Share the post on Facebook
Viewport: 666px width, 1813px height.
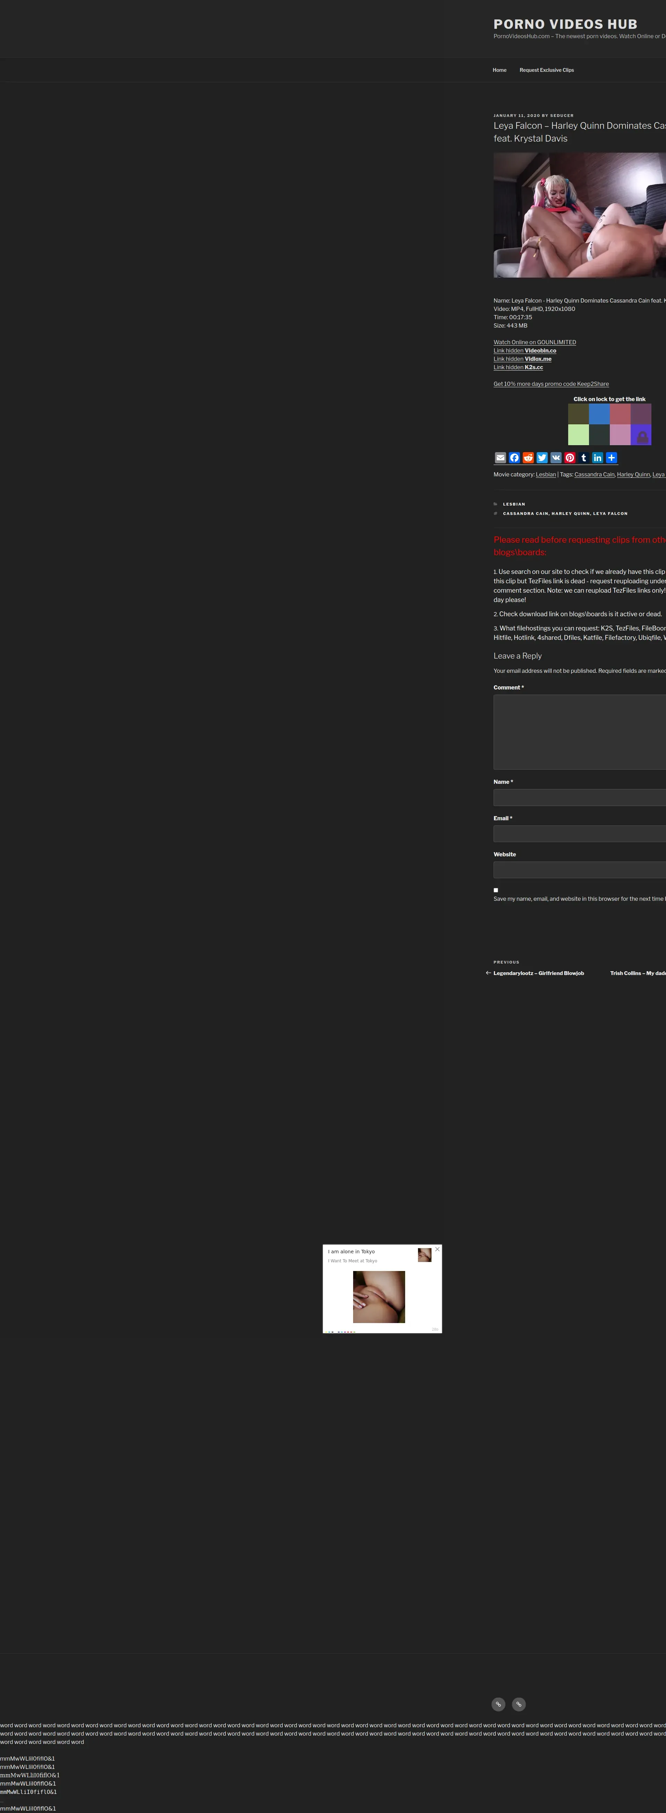(514, 457)
